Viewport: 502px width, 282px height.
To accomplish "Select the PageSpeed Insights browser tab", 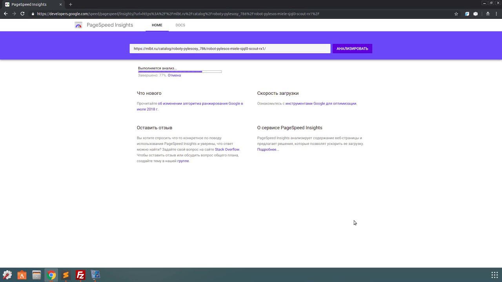I will tap(33, 4).
